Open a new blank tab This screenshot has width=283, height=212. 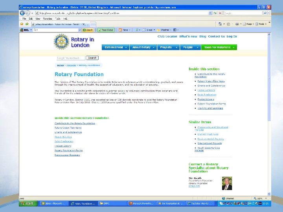point(93,24)
